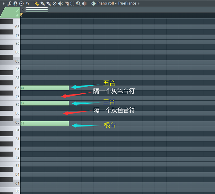215x194 pixels.
Task: Toggle the magnet snap option
Action: coord(15,3)
